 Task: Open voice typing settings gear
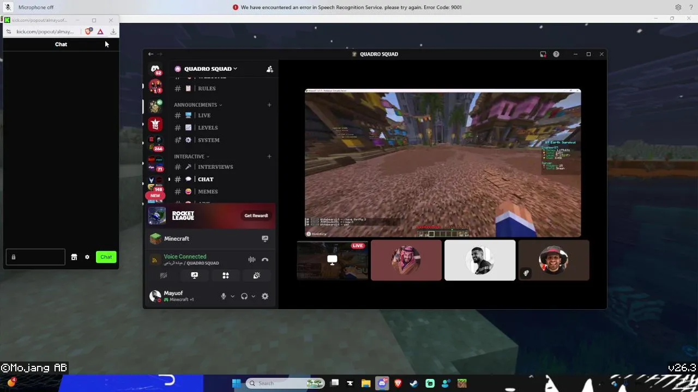click(x=678, y=7)
